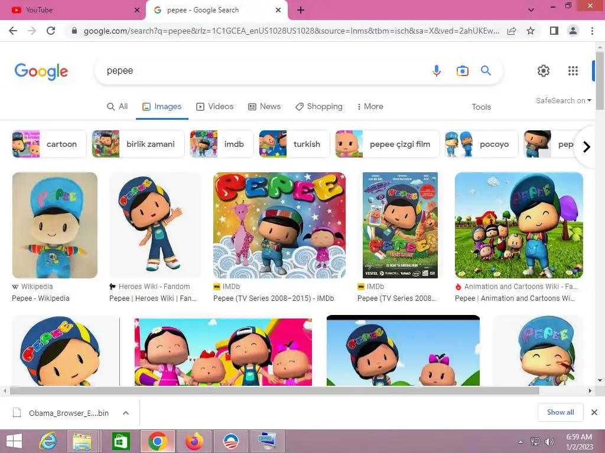Click the volume speaker tray icon
The width and height of the screenshot is (605, 453).
pyautogui.click(x=549, y=442)
